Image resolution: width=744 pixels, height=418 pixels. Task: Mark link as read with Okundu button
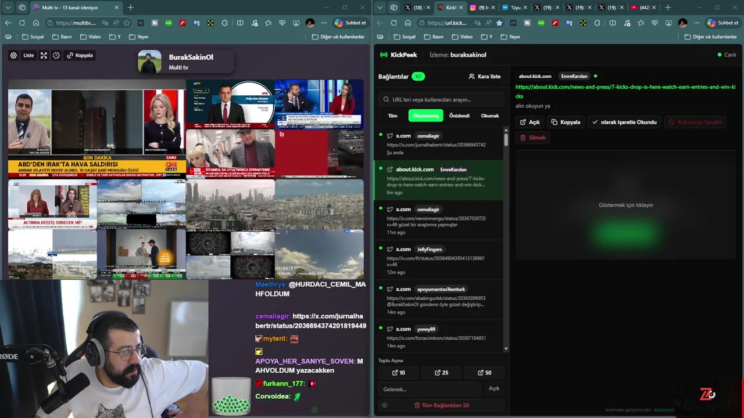tap(624, 122)
